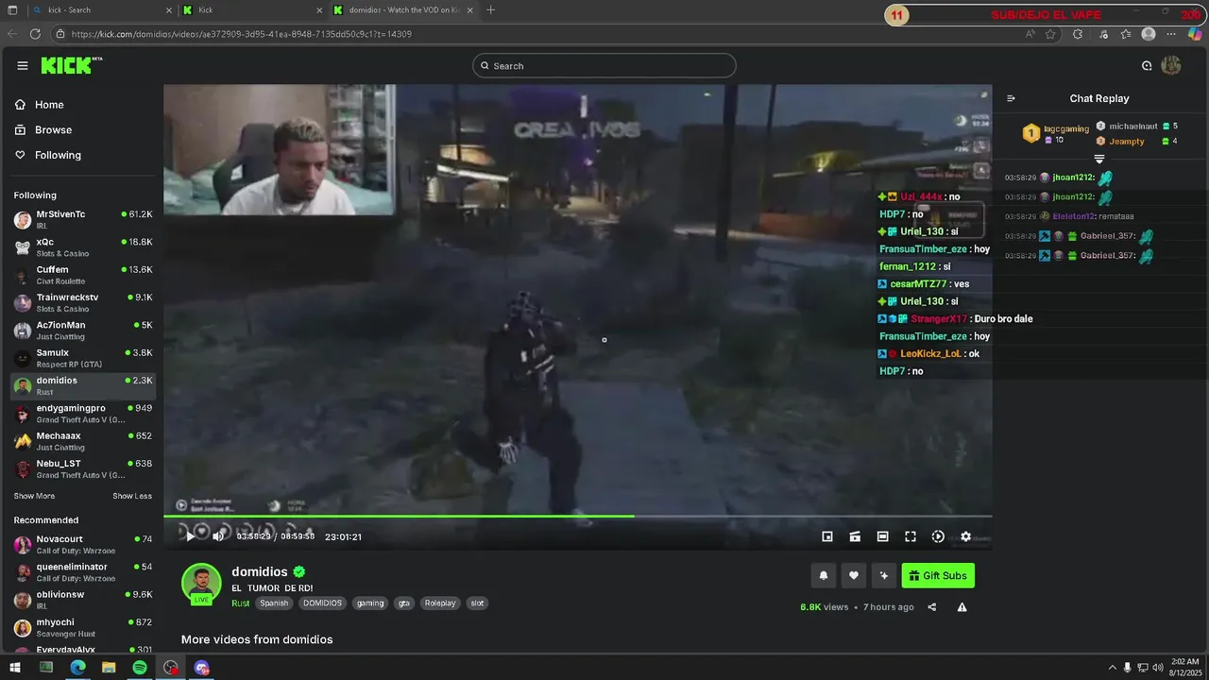Select domidios in Following list

[84, 385]
